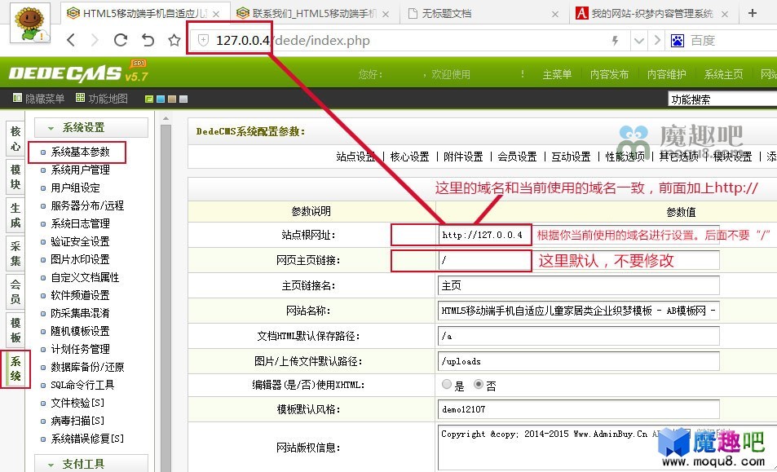Click the shield security icon in address bar
The width and height of the screenshot is (777, 472).
[203, 41]
